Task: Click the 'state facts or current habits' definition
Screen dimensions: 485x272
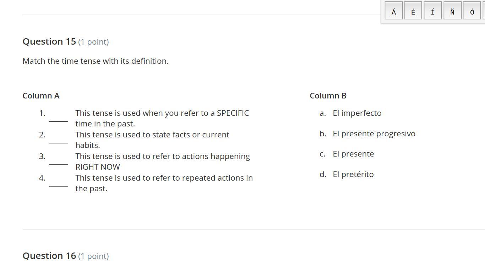Action: (x=152, y=140)
